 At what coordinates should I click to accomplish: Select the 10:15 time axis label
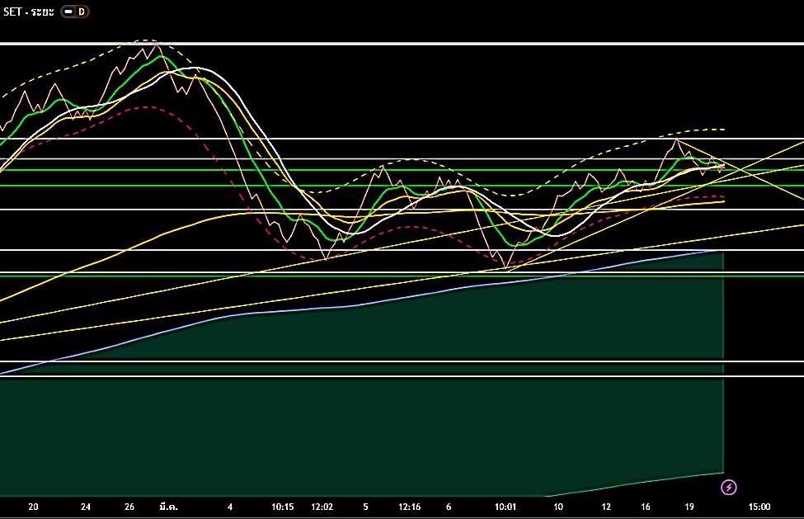click(x=282, y=507)
